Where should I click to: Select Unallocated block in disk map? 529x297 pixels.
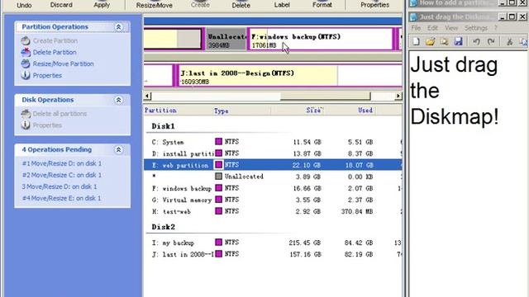226,40
